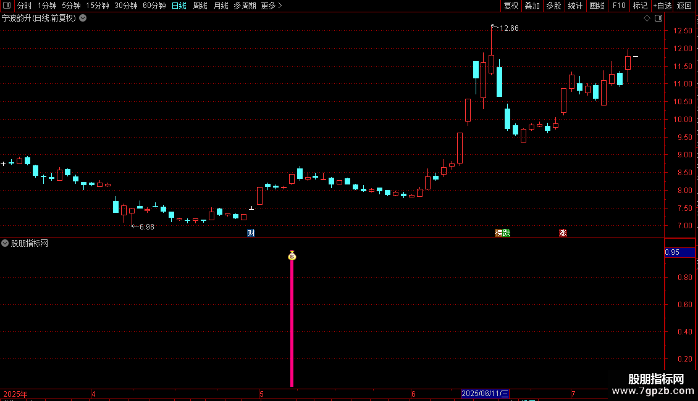
Task: Switch to 分时 intraday view
Action: pos(25,6)
